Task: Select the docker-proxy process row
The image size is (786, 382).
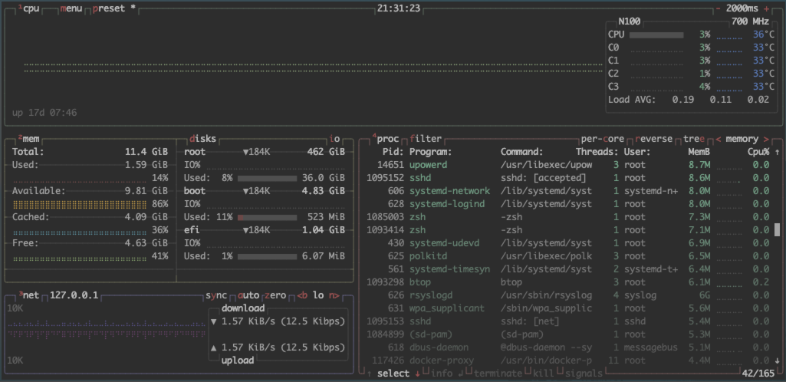Action: tap(569, 361)
